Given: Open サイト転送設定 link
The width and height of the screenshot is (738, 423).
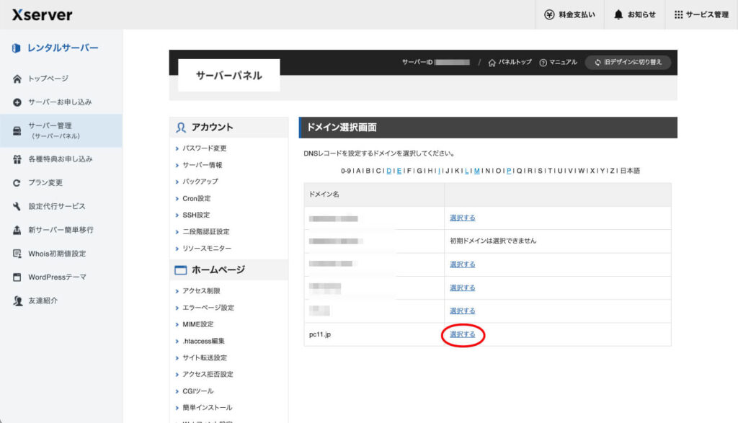Looking at the screenshot, I should coord(204,358).
